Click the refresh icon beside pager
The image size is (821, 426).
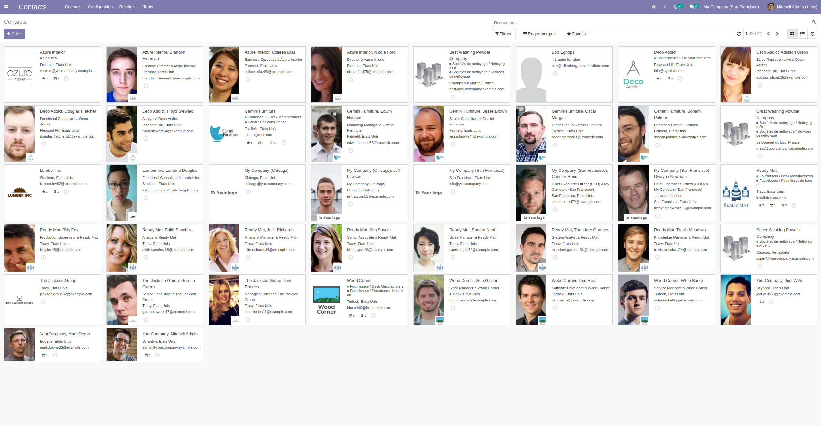(x=739, y=34)
